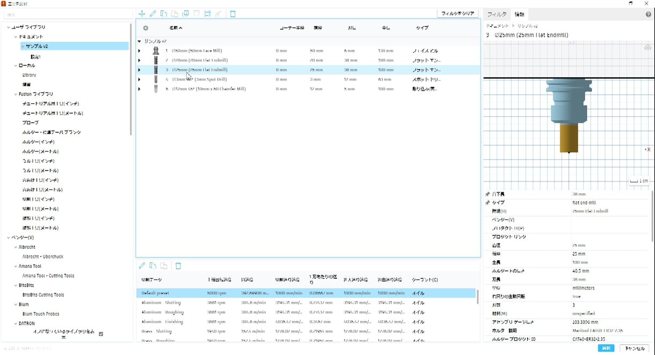
Task: Click the search field above the library tree
Action: 68,15
